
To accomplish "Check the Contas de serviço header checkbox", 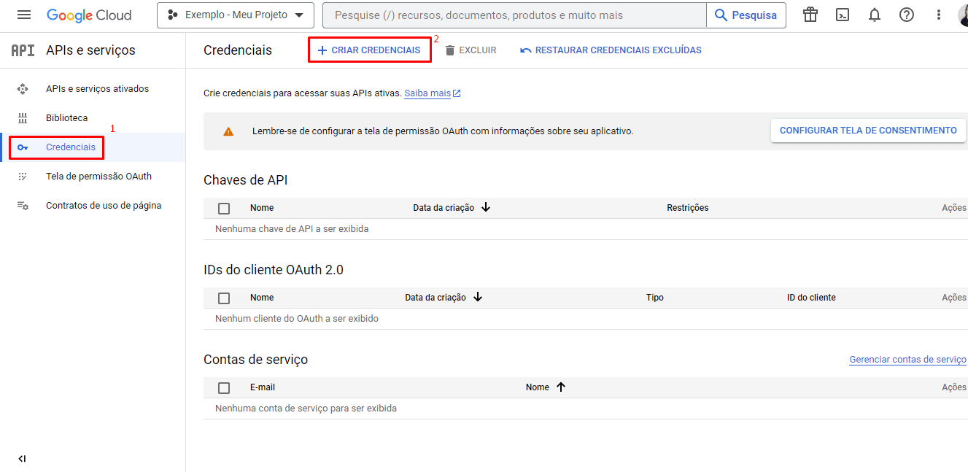I will [224, 388].
